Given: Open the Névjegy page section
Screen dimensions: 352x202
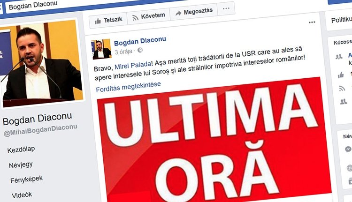Looking at the screenshot, I should pyautogui.click(x=21, y=165).
